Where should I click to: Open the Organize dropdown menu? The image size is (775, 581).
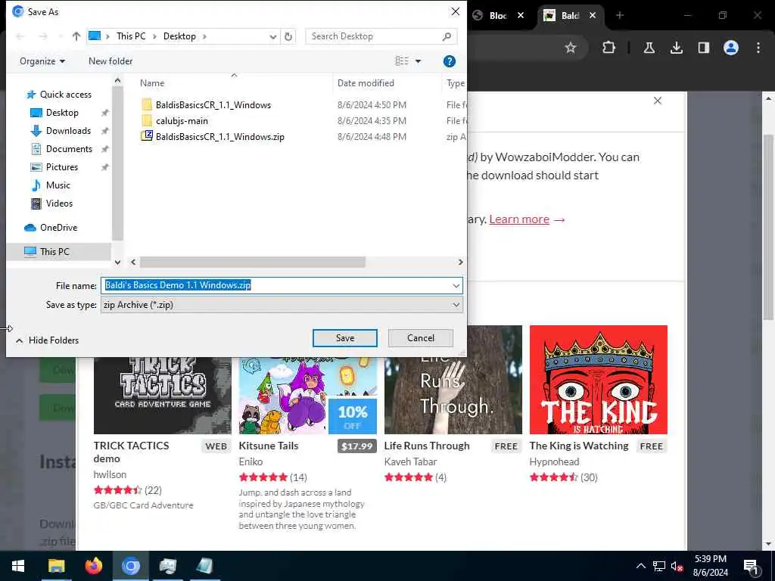point(42,61)
